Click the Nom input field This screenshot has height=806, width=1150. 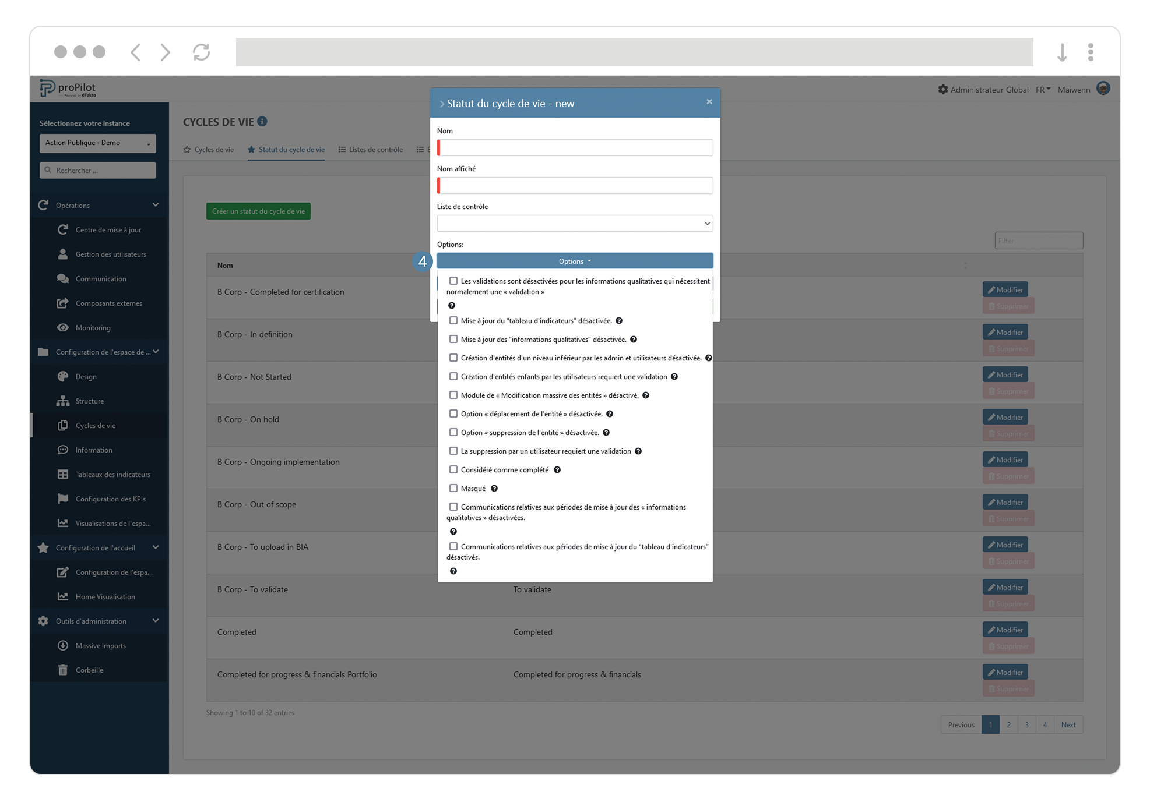coord(575,147)
